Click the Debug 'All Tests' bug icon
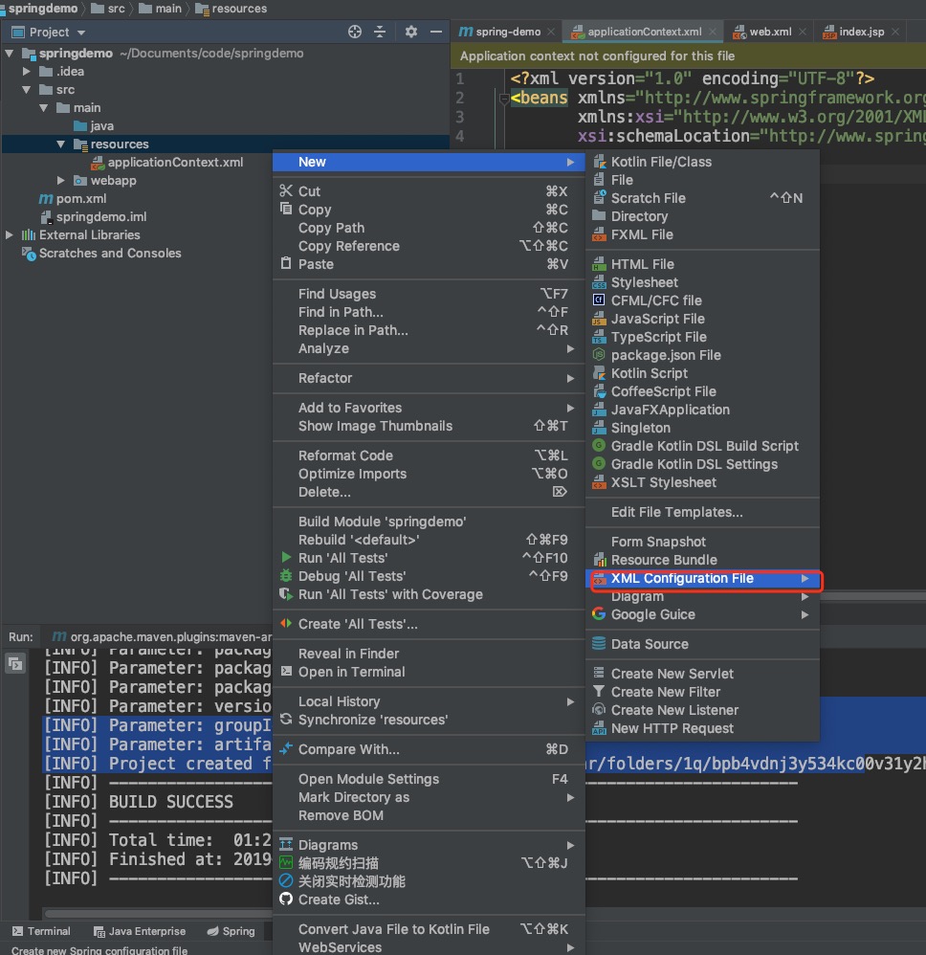 [285, 576]
